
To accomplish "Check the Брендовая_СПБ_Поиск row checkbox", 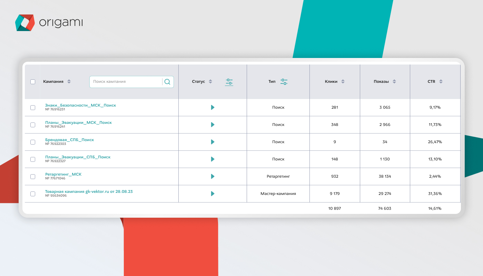I will click(x=33, y=142).
